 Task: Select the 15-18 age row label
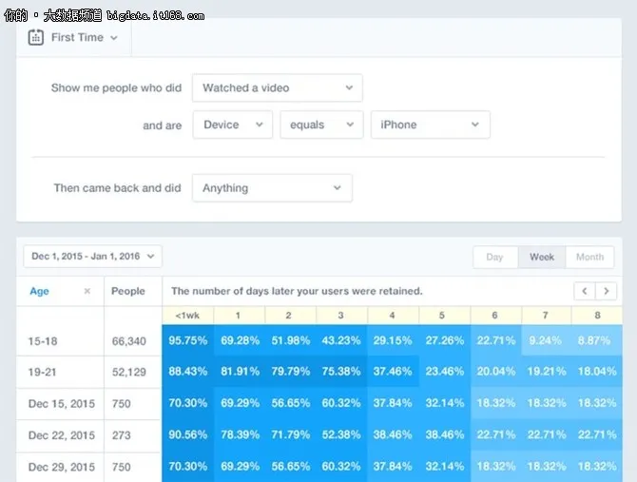(43, 341)
